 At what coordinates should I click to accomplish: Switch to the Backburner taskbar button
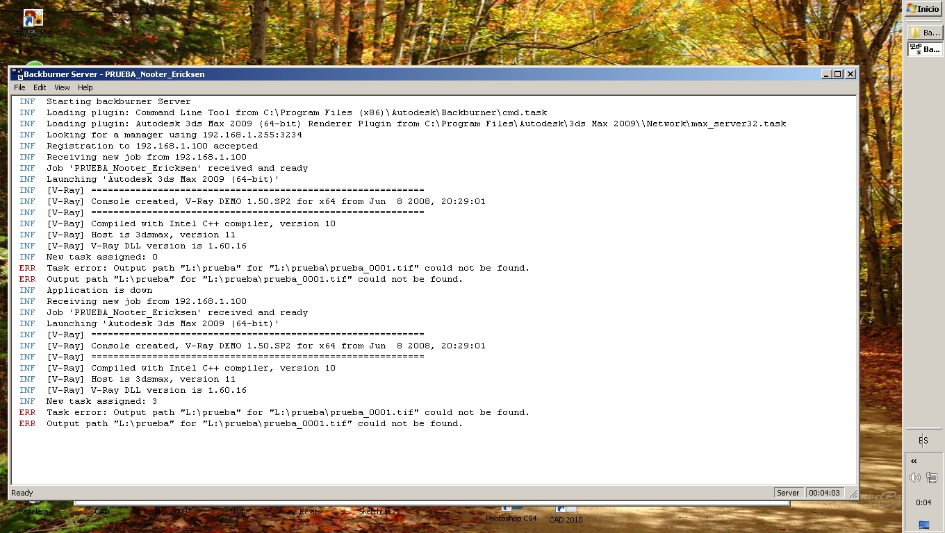click(x=924, y=49)
